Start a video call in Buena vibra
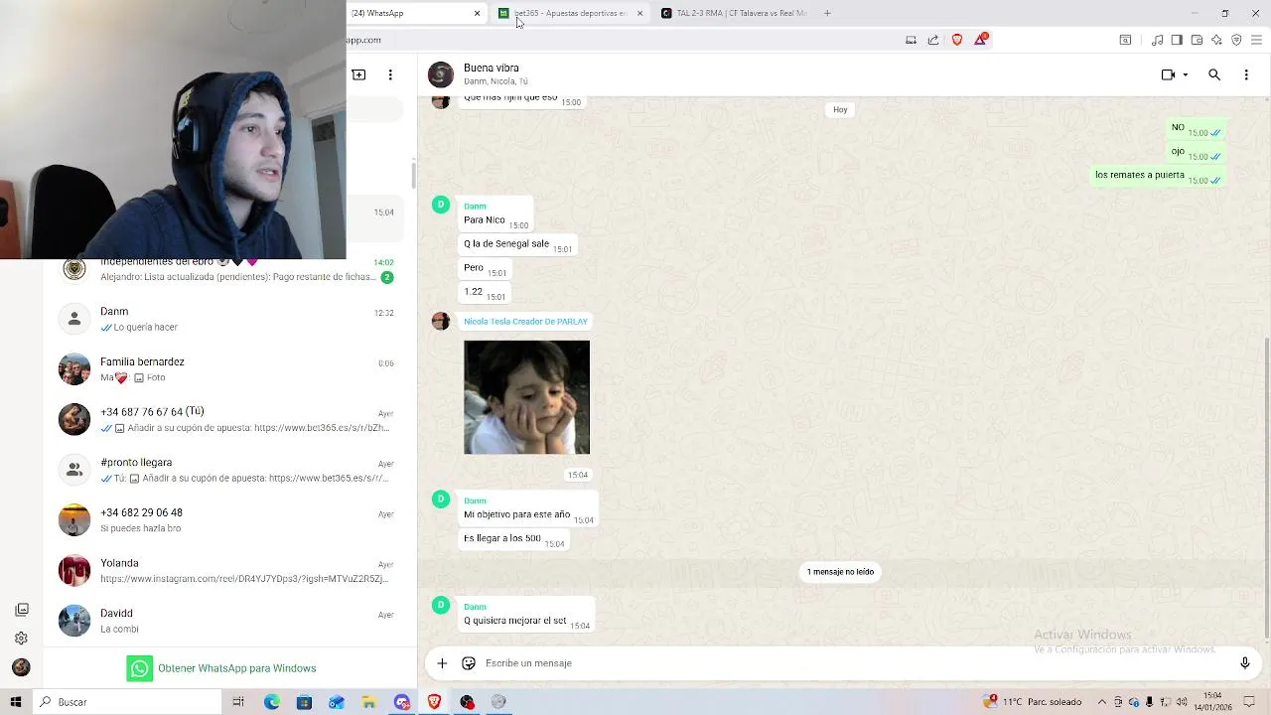The height and width of the screenshot is (715, 1271). point(1168,74)
